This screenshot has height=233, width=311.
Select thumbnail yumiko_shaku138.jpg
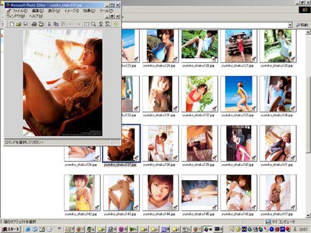coord(160,143)
